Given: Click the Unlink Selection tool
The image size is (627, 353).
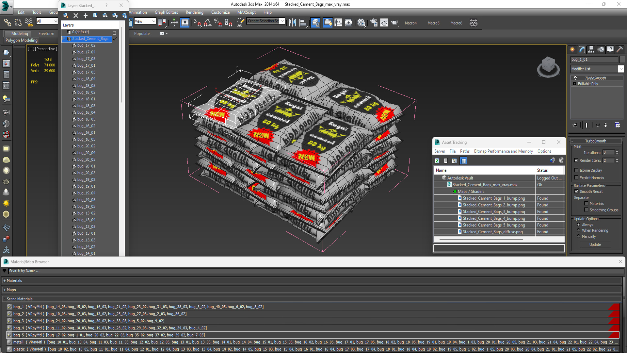Looking at the screenshot, I should pos(18,23).
